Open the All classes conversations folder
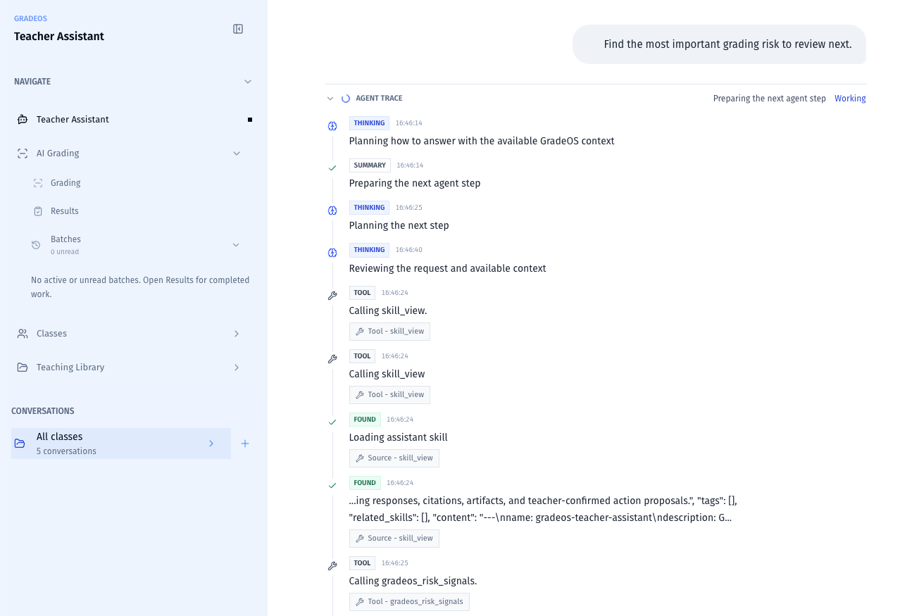 121,444
